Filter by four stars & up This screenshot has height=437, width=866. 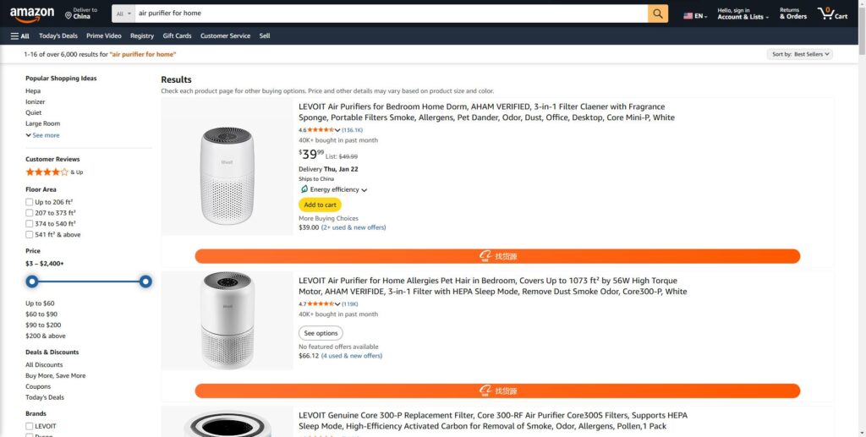(47, 172)
